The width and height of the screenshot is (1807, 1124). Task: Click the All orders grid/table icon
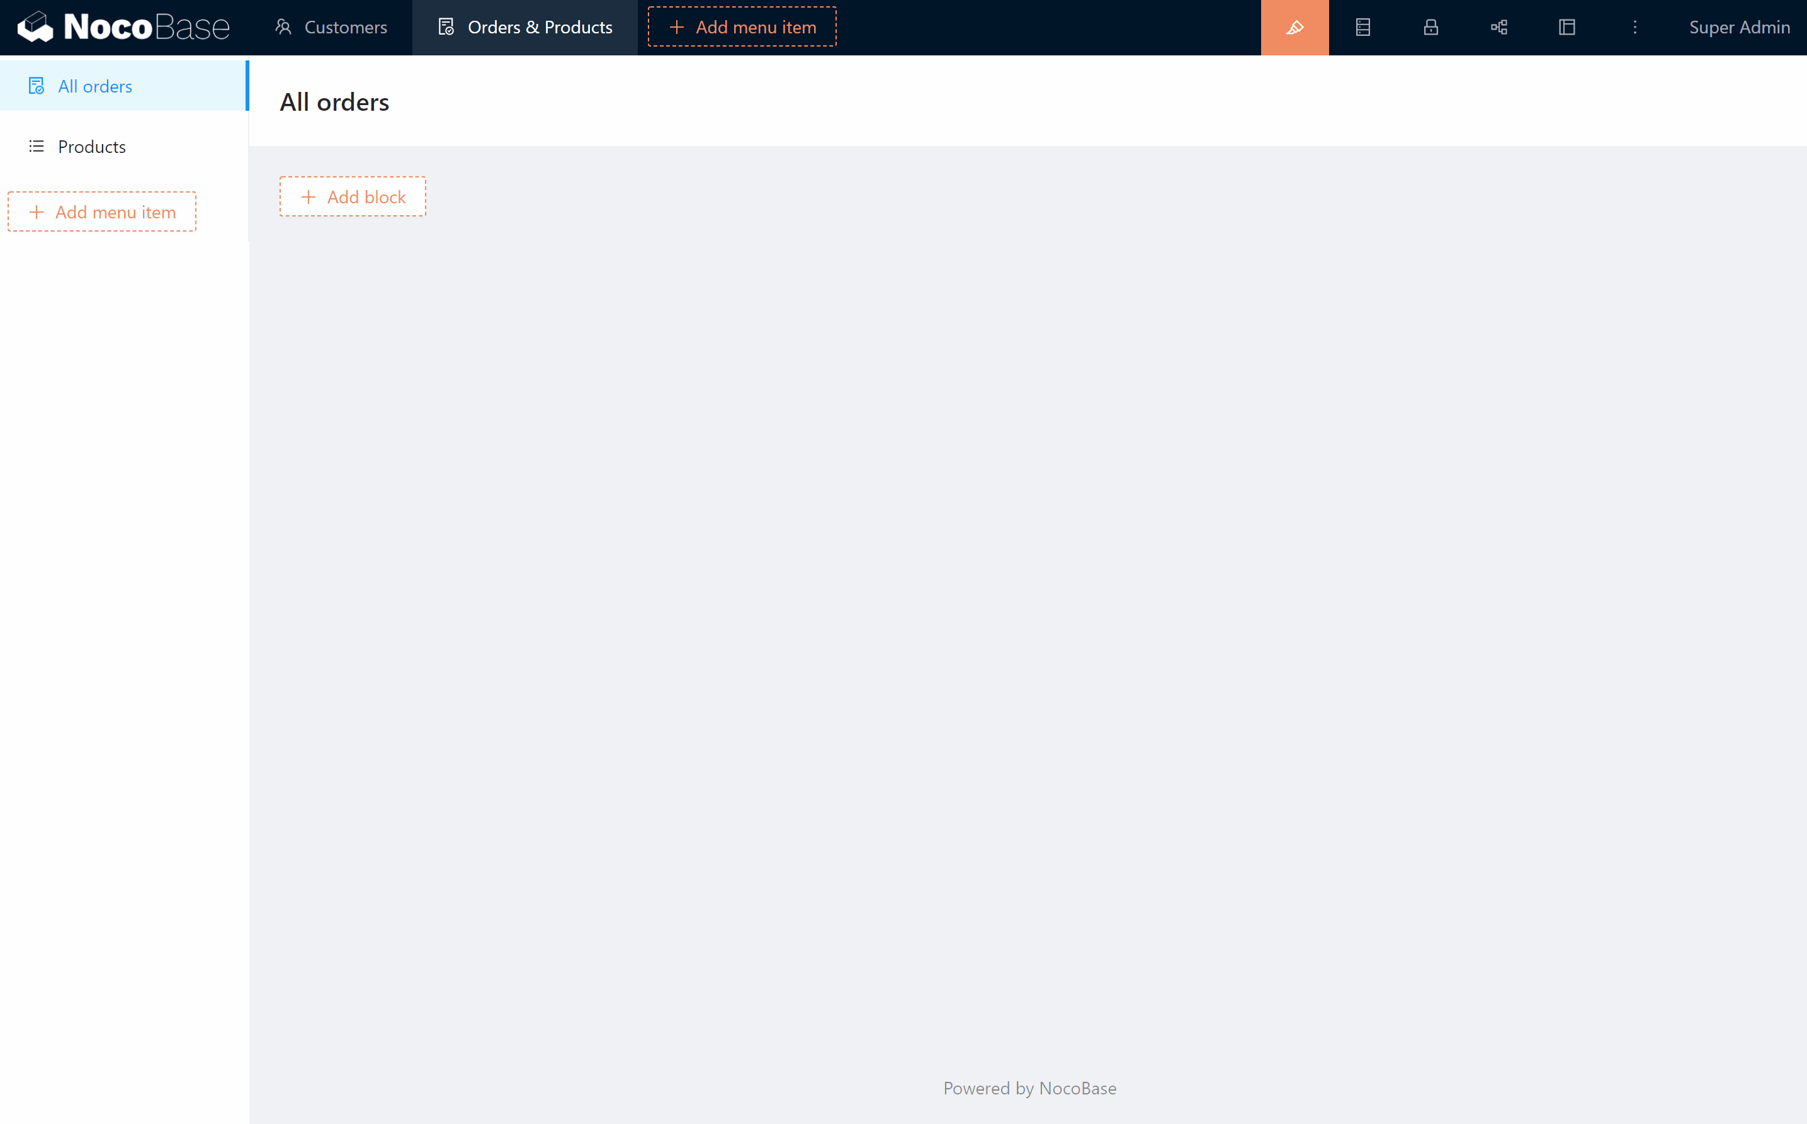pyautogui.click(x=37, y=87)
